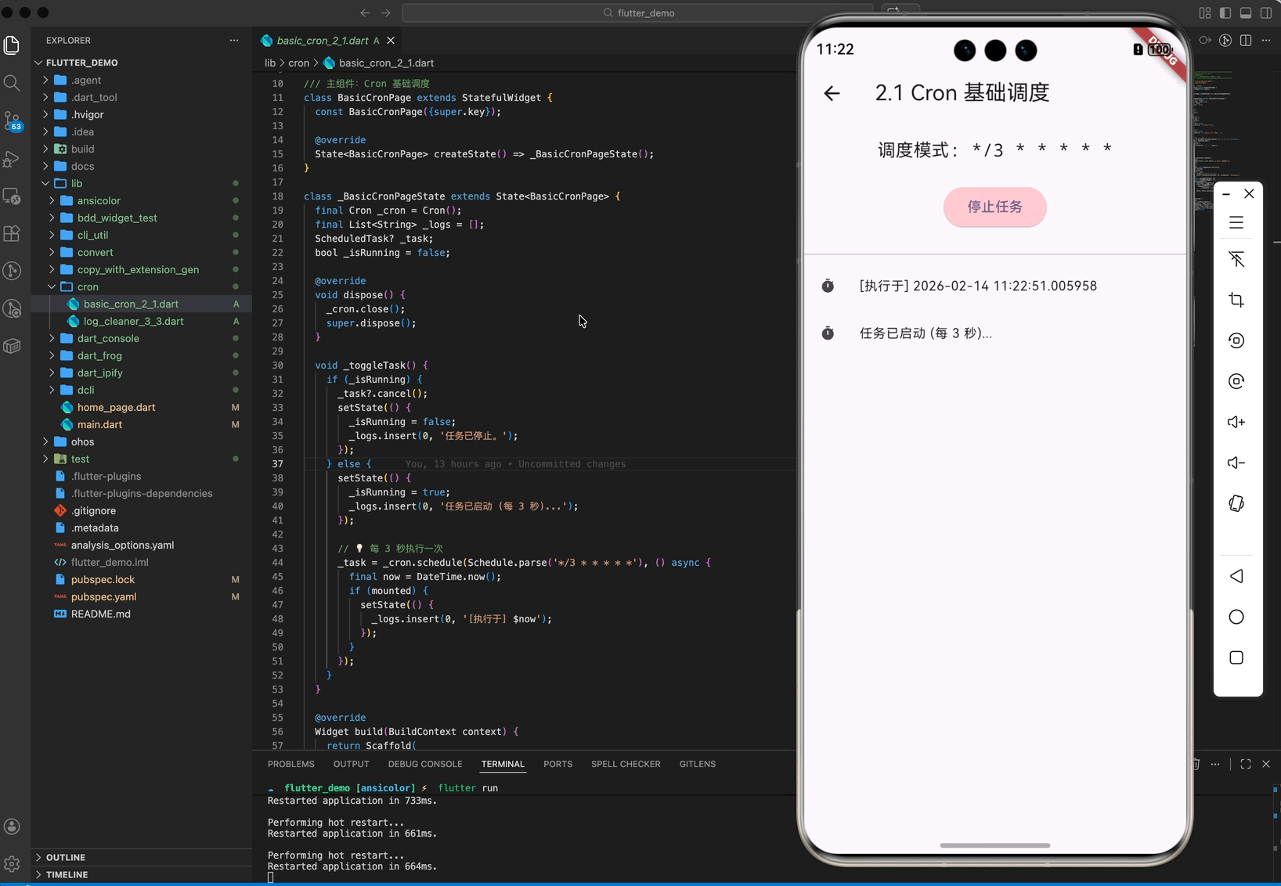Toggle the primary sidebar visibility
This screenshot has height=886, width=1281.
tap(1225, 13)
